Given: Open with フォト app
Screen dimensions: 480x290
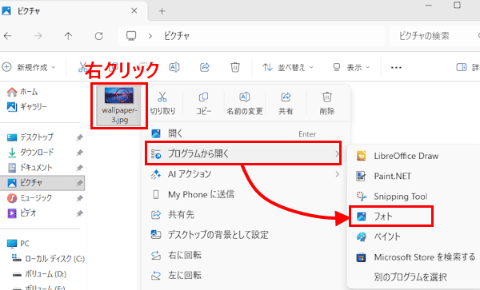Looking at the screenshot, I should point(391,217).
